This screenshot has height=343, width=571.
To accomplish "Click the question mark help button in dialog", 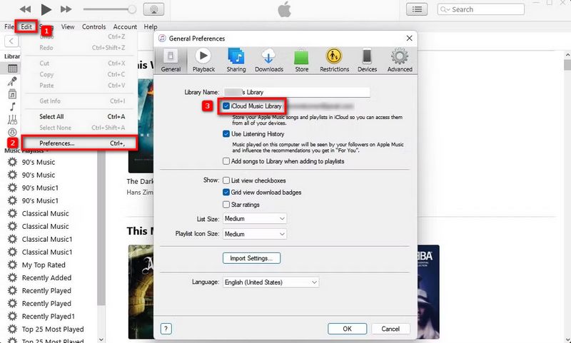I will tap(166, 329).
